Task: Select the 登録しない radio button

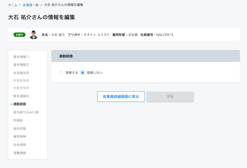Action: click(83, 73)
